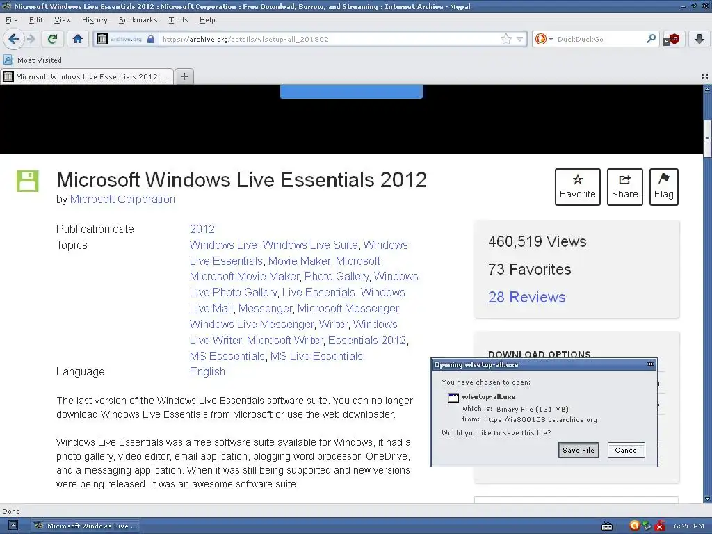Screen dimensions: 712x534
Task: Flag this item with the Flag button
Action: pos(663,187)
